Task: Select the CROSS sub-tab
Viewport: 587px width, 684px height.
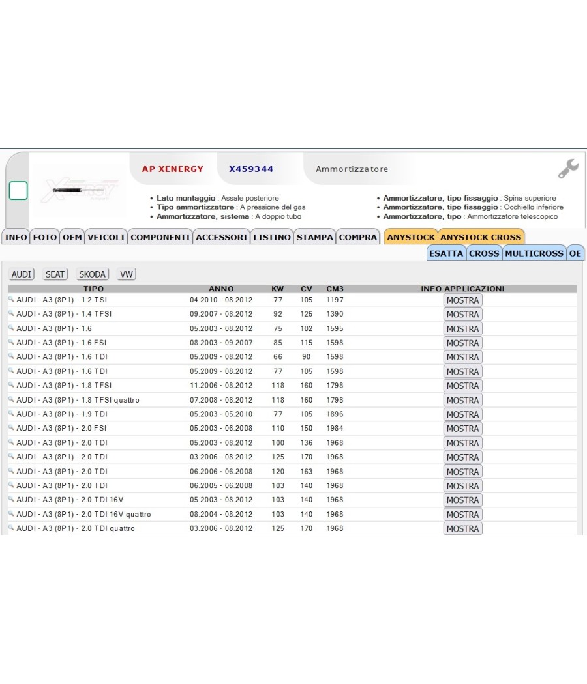Action: [x=484, y=253]
